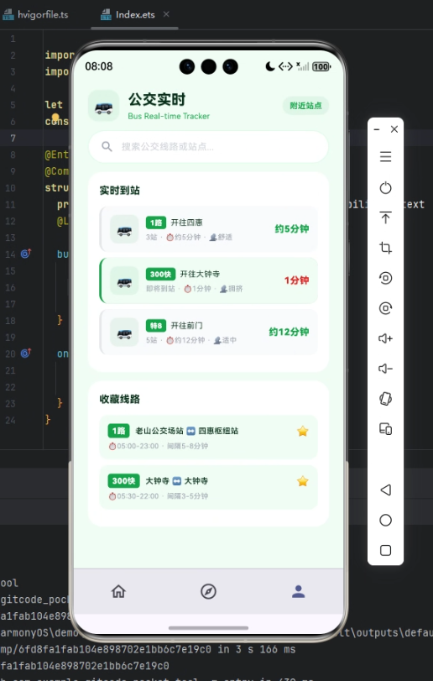
Task: Click the 约5分钟 arrival time text
Action: click(292, 229)
